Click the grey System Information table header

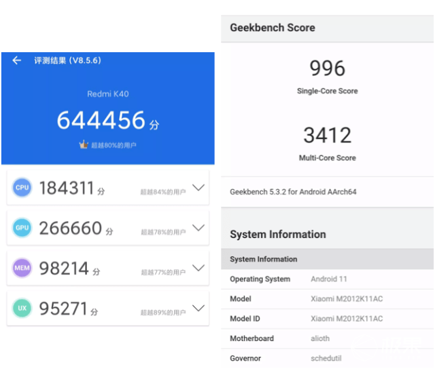(328, 259)
